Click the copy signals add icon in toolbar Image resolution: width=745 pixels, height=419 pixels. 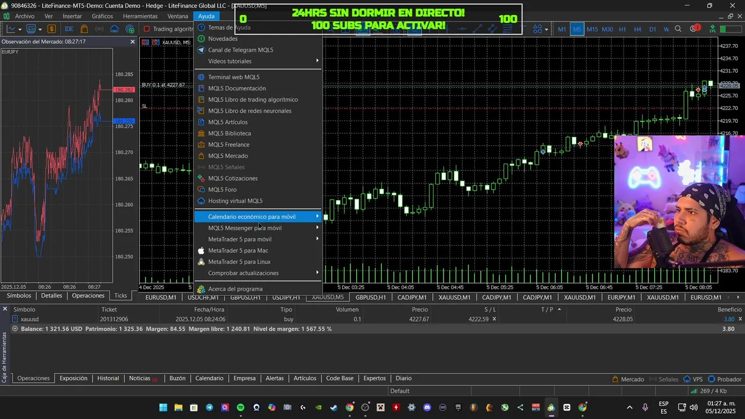[130, 29]
